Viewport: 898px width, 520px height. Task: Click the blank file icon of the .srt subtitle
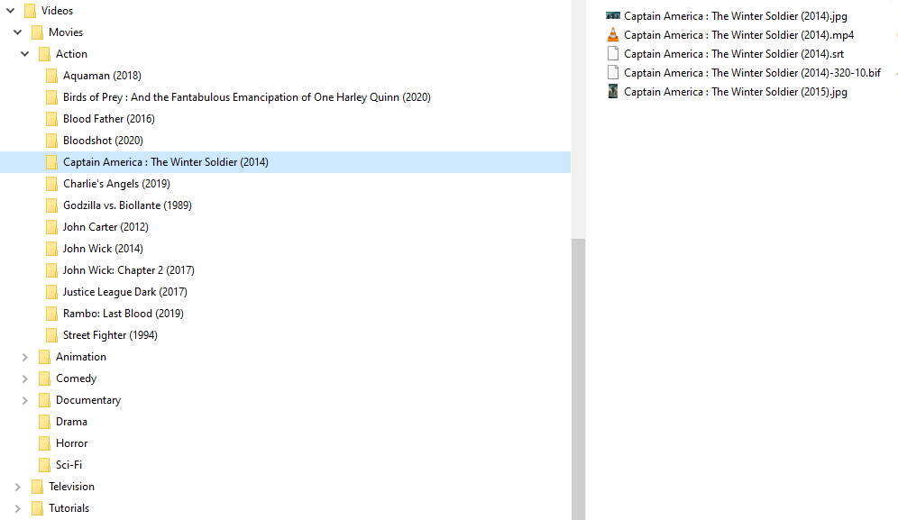point(613,54)
